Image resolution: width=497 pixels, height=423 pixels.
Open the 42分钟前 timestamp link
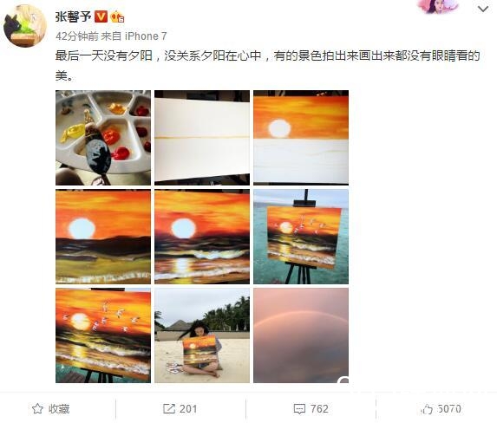click(x=77, y=36)
